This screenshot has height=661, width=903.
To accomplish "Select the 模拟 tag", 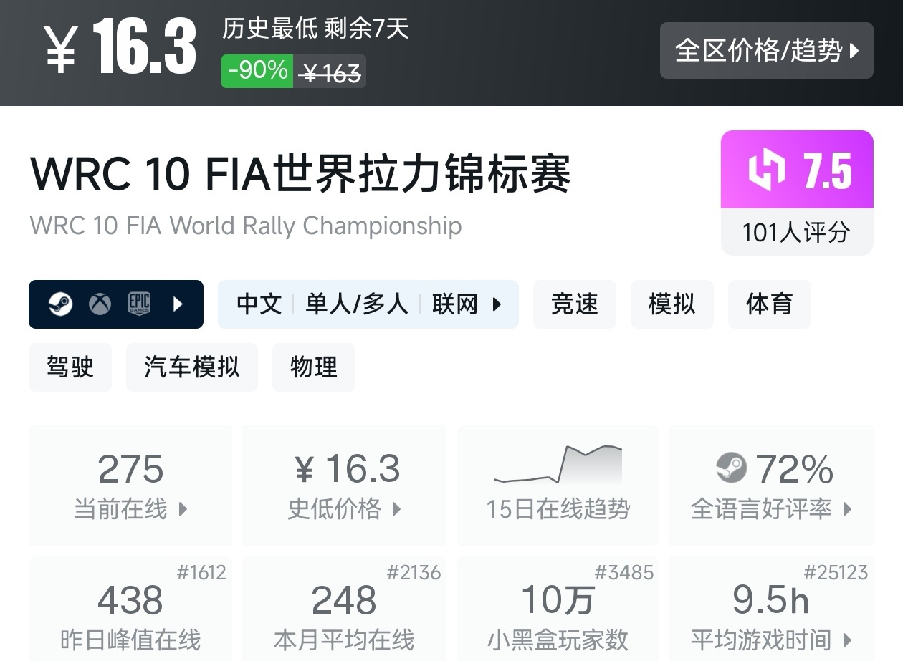I will point(672,304).
